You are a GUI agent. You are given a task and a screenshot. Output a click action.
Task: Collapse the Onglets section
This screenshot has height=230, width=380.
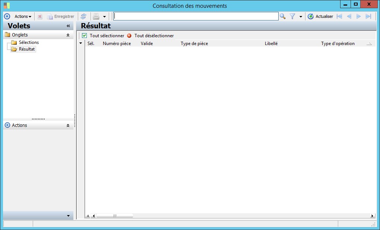[68, 35]
